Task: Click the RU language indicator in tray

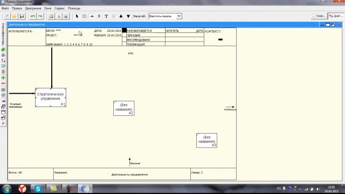Action: [x=279, y=189]
